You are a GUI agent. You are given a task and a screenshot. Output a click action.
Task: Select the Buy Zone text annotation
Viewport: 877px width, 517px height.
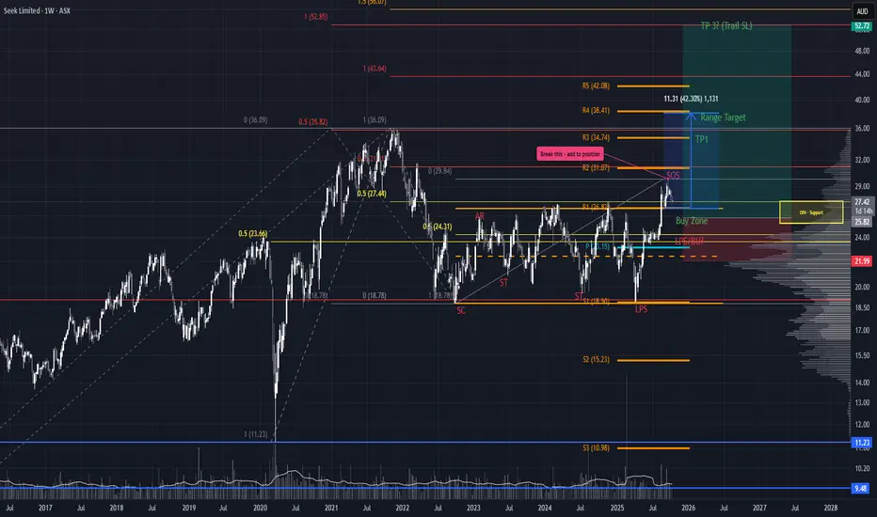coord(692,221)
